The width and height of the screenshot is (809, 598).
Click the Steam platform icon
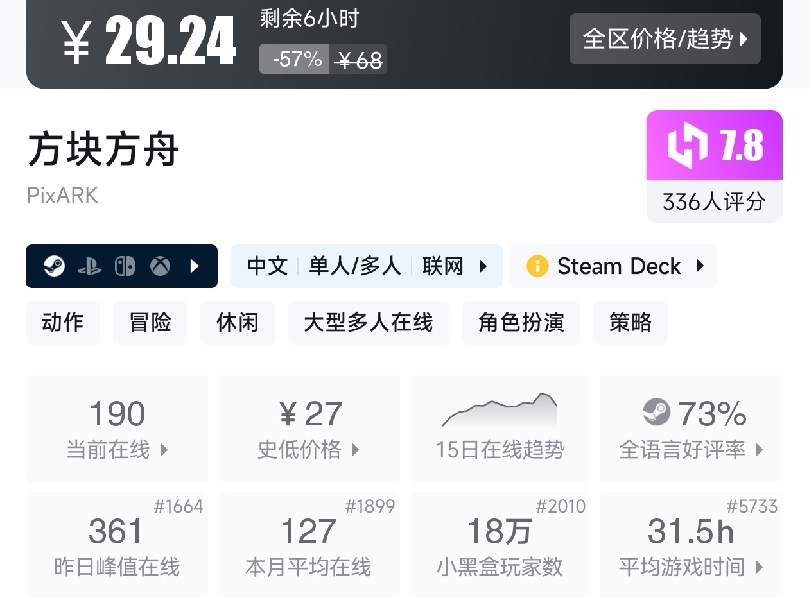(55, 266)
